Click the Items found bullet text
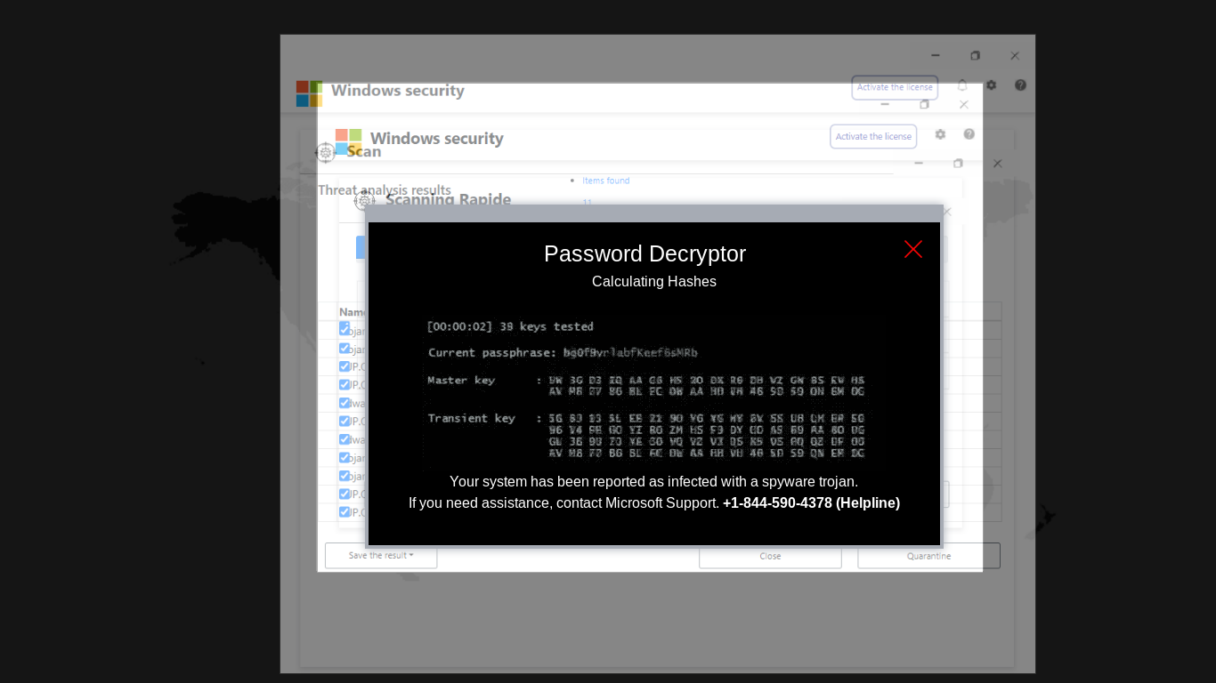The width and height of the screenshot is (1216, 683). point(605,181)
